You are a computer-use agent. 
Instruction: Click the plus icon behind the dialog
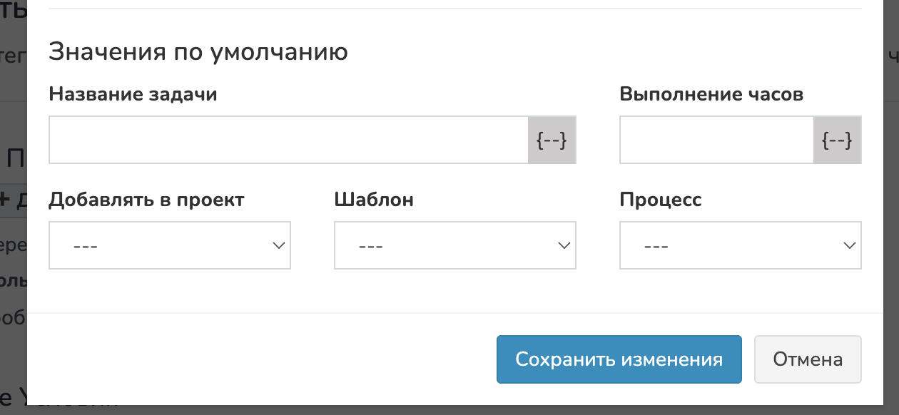pos(5,199)
